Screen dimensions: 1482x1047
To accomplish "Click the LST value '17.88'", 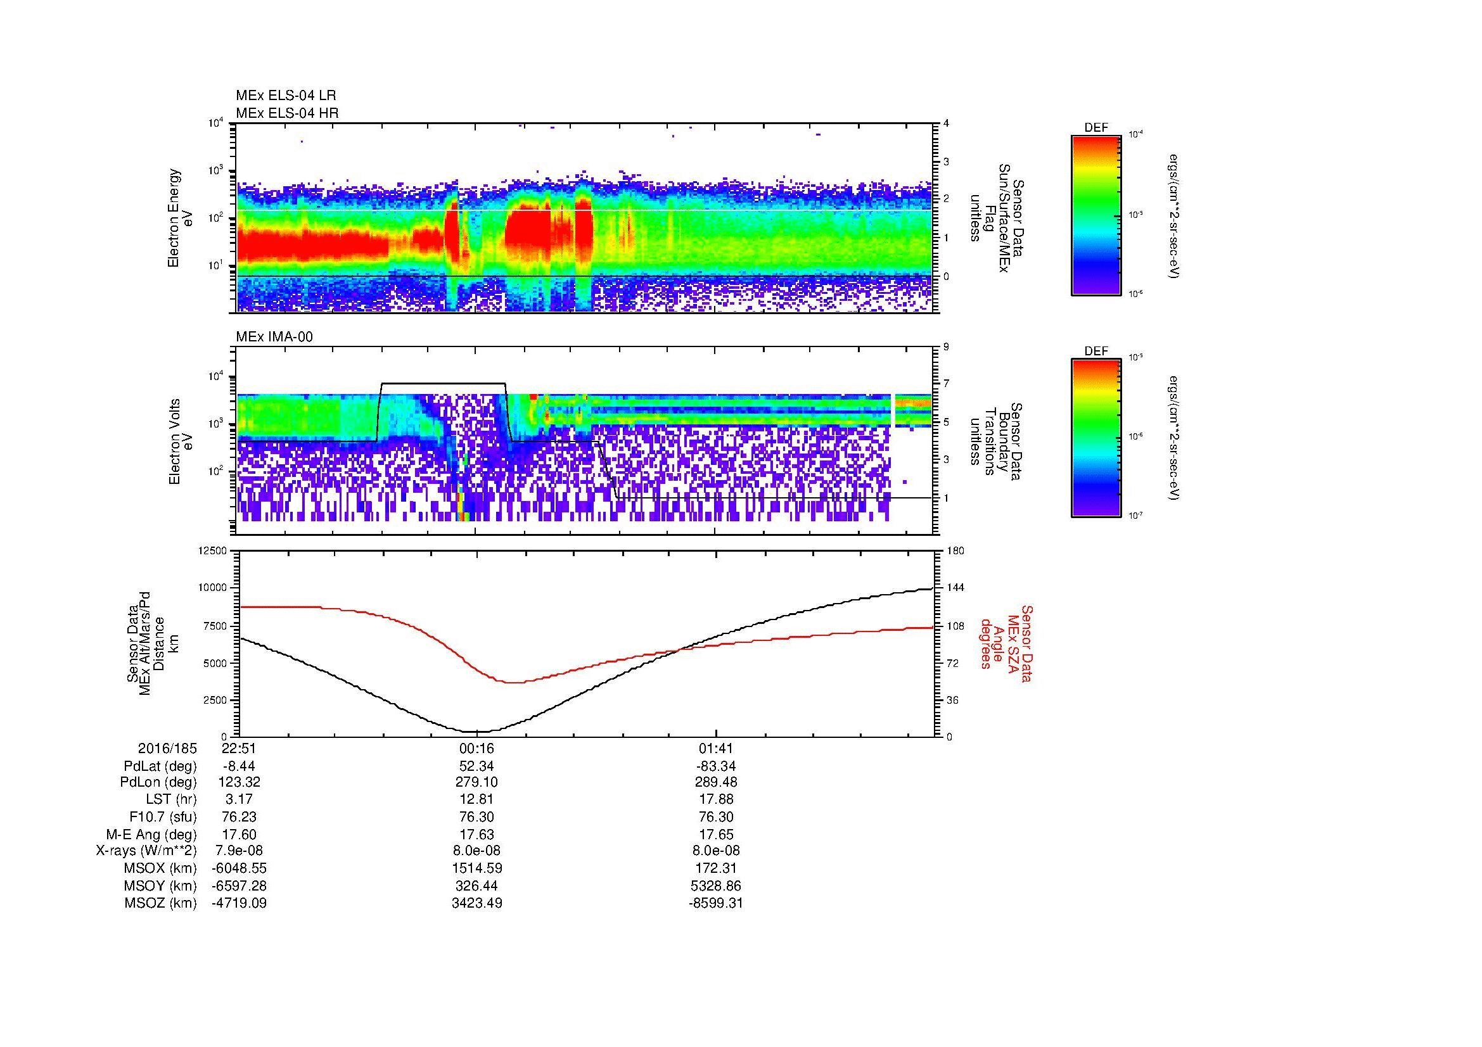I will point(716,800).
